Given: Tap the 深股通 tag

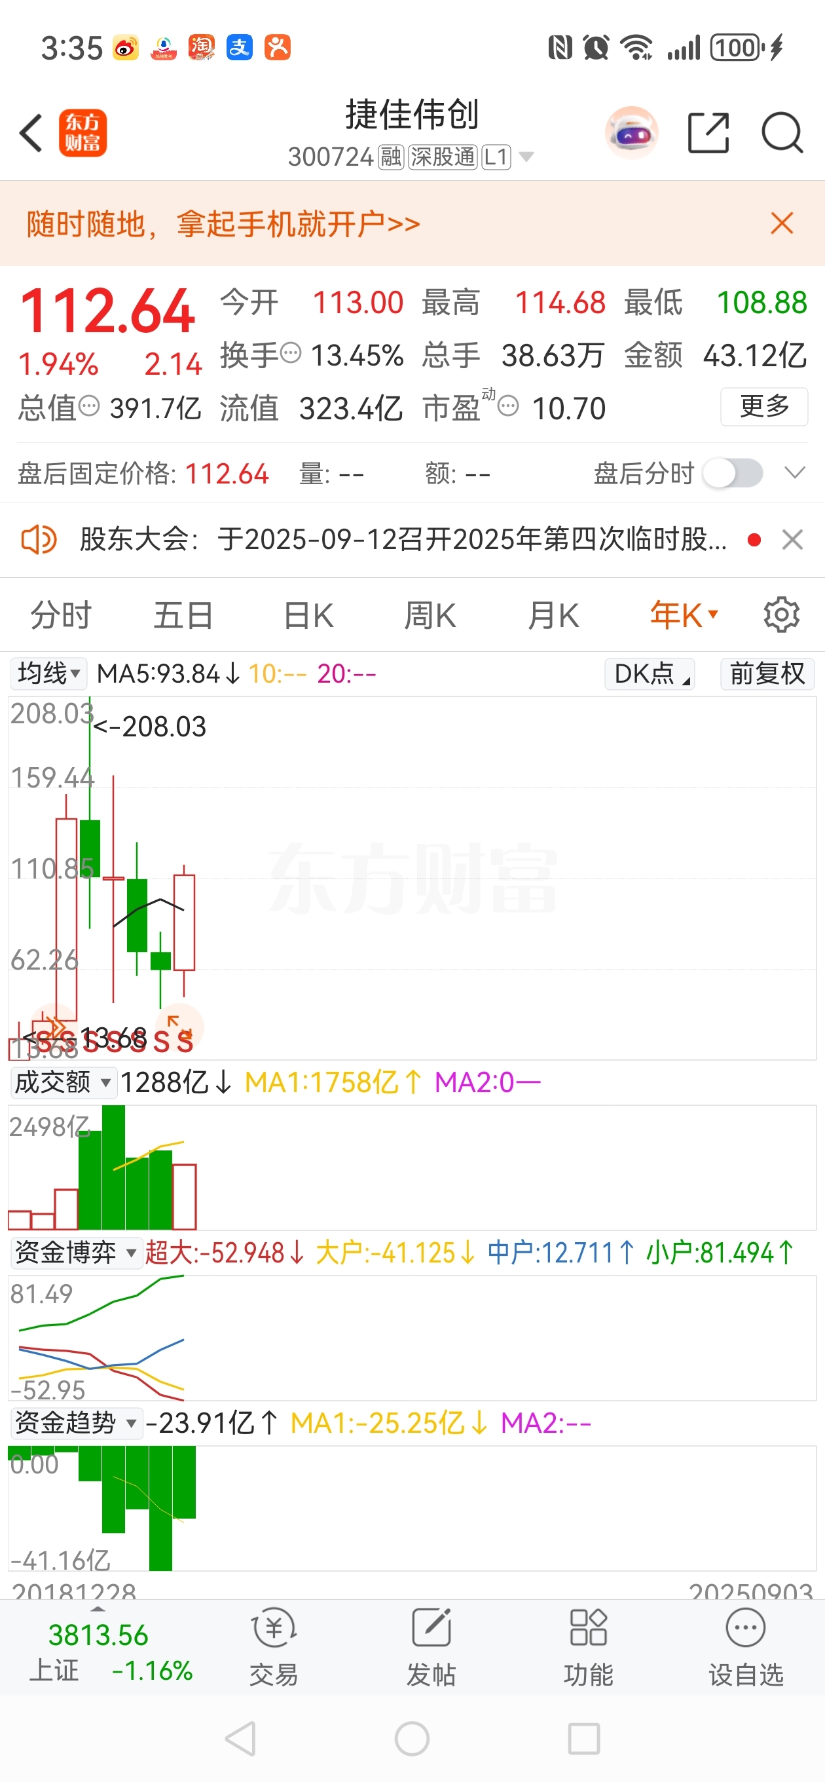Looking at the screenshot, I should coord(443,157).
